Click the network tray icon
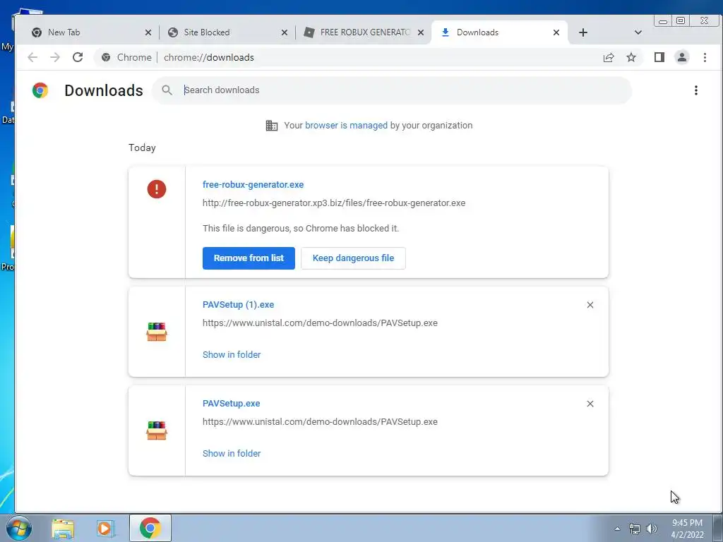This screenshot has width=723, height=542. [x=635, y=529]
